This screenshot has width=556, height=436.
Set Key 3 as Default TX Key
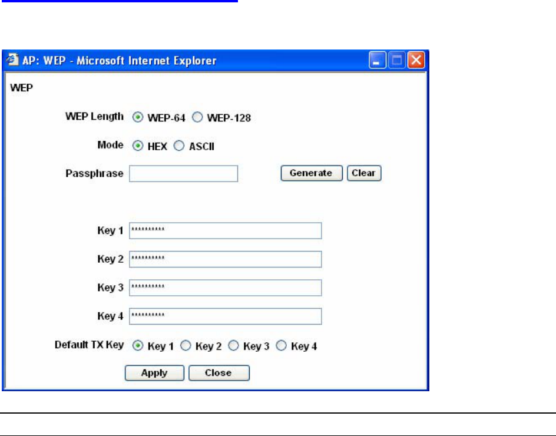(x=233, y=345)
